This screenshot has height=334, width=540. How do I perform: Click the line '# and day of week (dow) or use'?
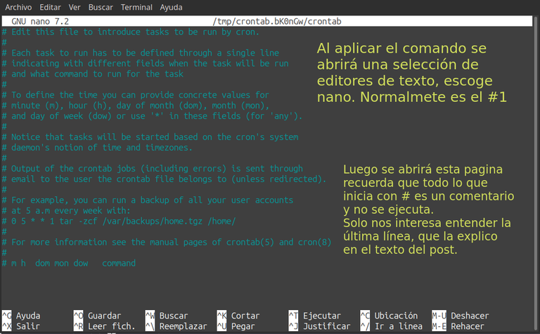[x=152, y=116]
